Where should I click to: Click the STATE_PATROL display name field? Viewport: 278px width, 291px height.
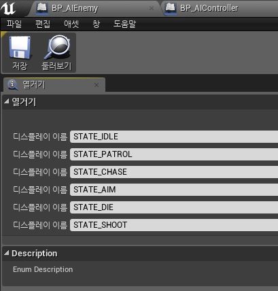coord(174,154)
